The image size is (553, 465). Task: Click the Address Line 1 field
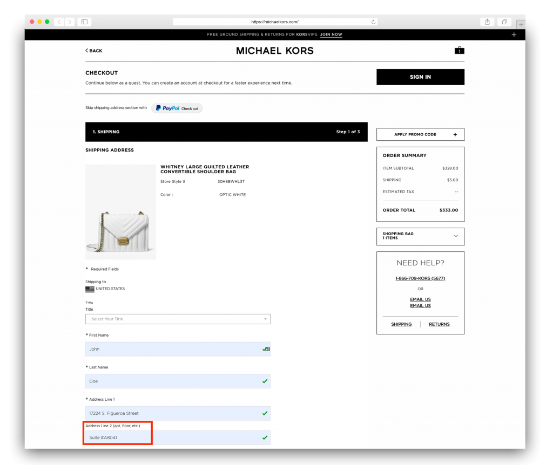point(178,413)
